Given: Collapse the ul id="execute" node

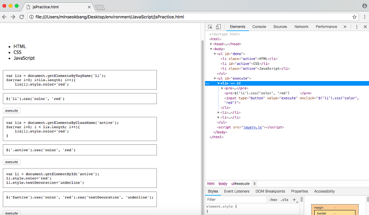Looking at the screenshot, I should point(214,78).
